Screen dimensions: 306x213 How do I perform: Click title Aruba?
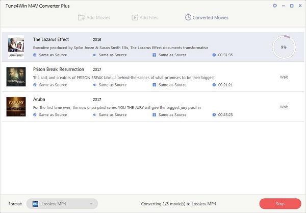(x=39, y=99)
